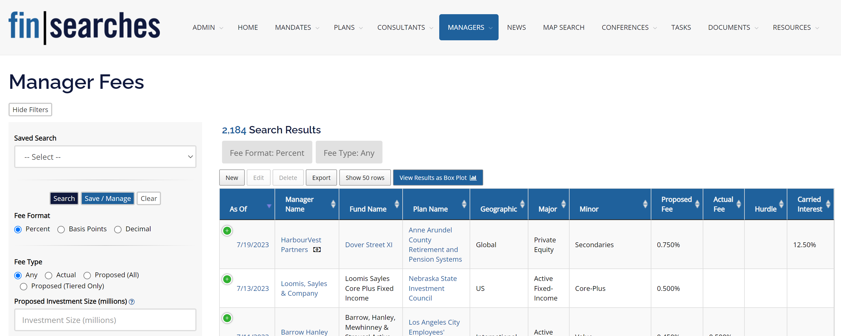This screenshot has height=336, width=841.
Task: Open the Saved Search dropdown
Action: [105, 157]
